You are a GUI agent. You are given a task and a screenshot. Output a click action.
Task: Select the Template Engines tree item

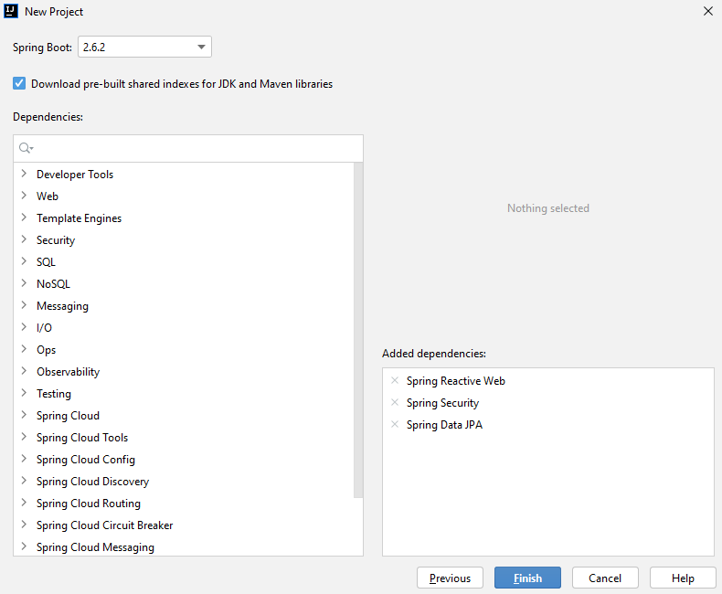[79, 218]
